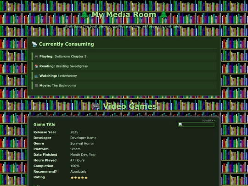Click the five-star rating
248x186 pixels.
[x=79, y=178]
